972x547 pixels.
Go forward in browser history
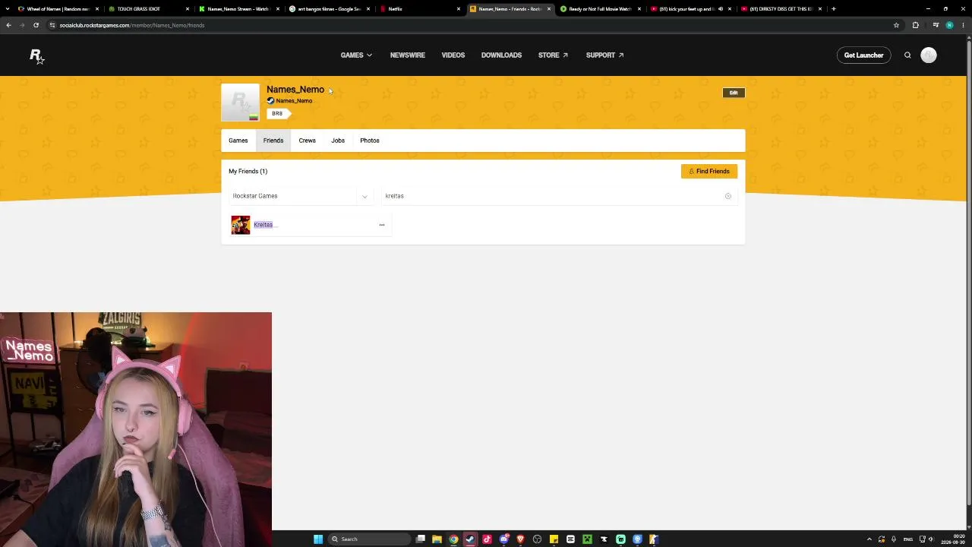tap(22, 25)
